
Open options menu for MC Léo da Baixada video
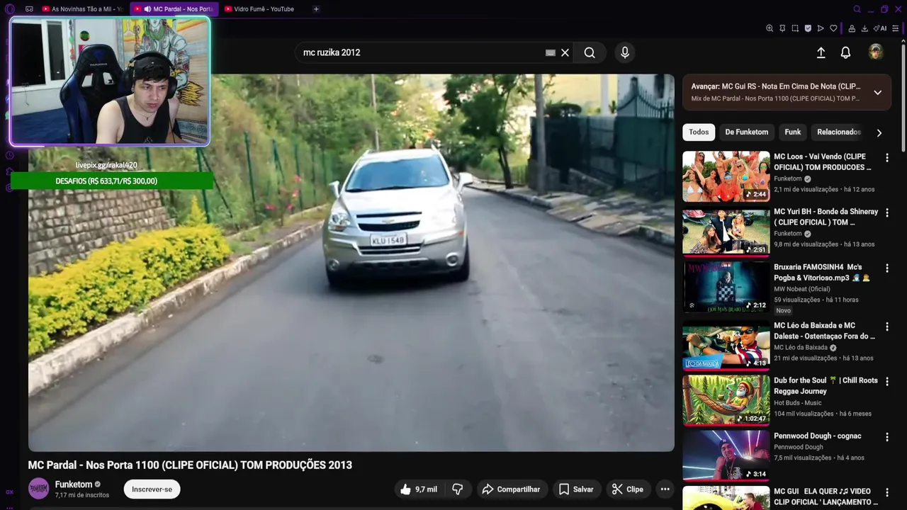point(886,327)
